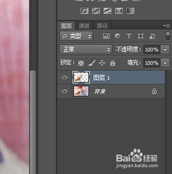Viewport: 172px width, 174px height.
Task: Select the 图层 1 thumbnail
Action: pos(81,77)
